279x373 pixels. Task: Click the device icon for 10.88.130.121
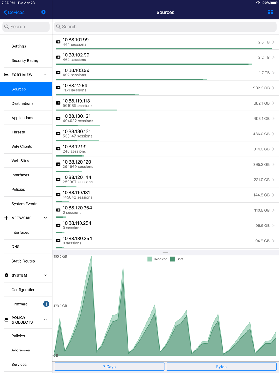coord(58,118)
